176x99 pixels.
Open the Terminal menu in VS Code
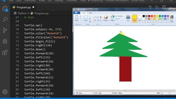point(71,1)
